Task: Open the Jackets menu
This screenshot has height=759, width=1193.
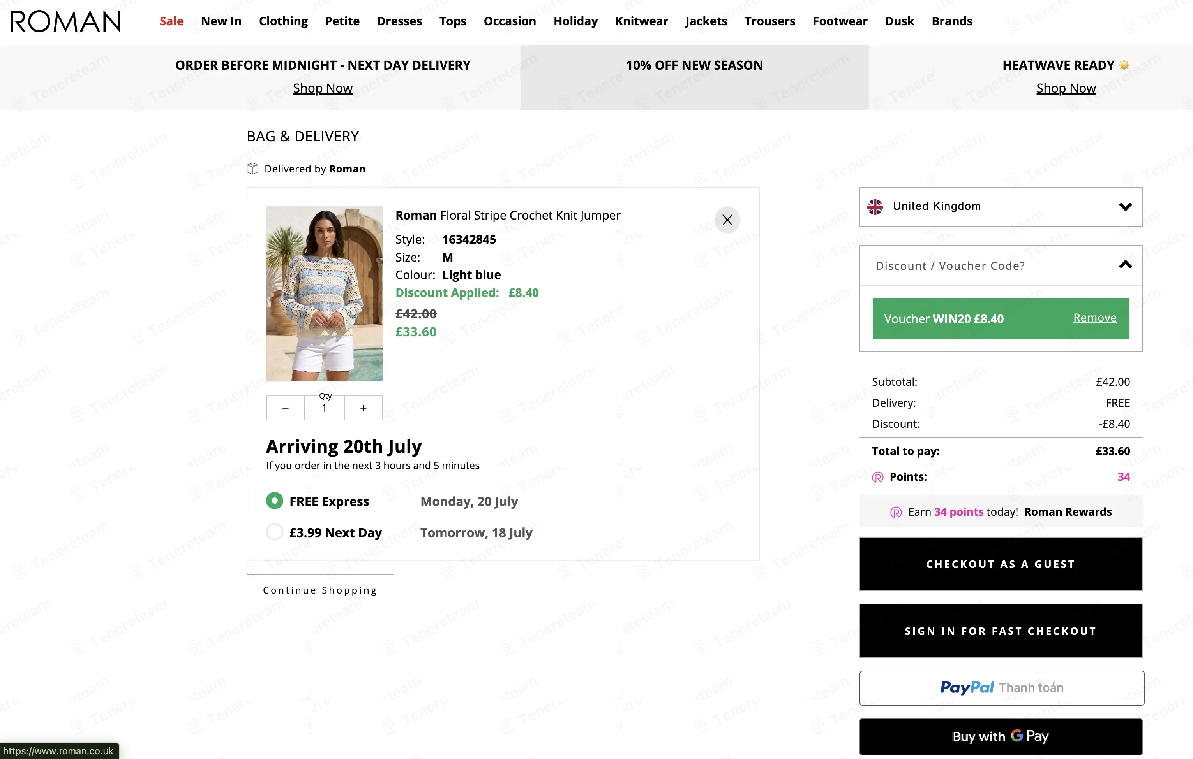Action: point(706,21)
